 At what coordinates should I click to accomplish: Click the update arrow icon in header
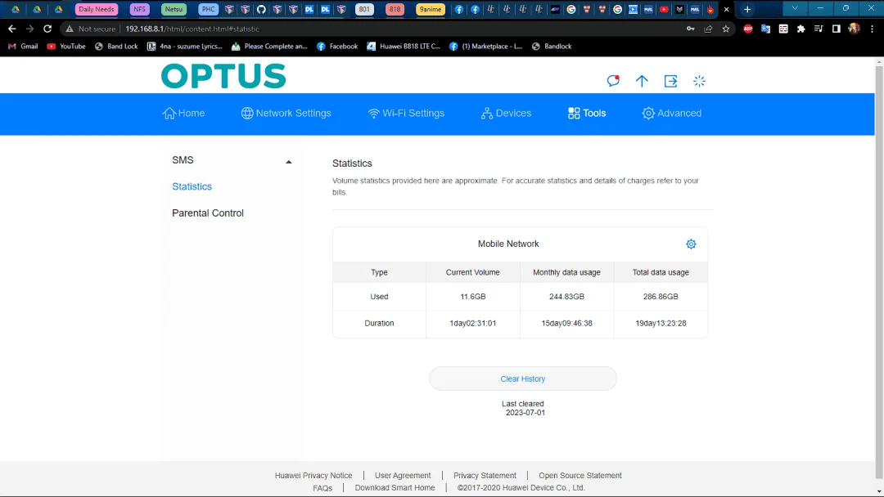[x=642, y=81]
